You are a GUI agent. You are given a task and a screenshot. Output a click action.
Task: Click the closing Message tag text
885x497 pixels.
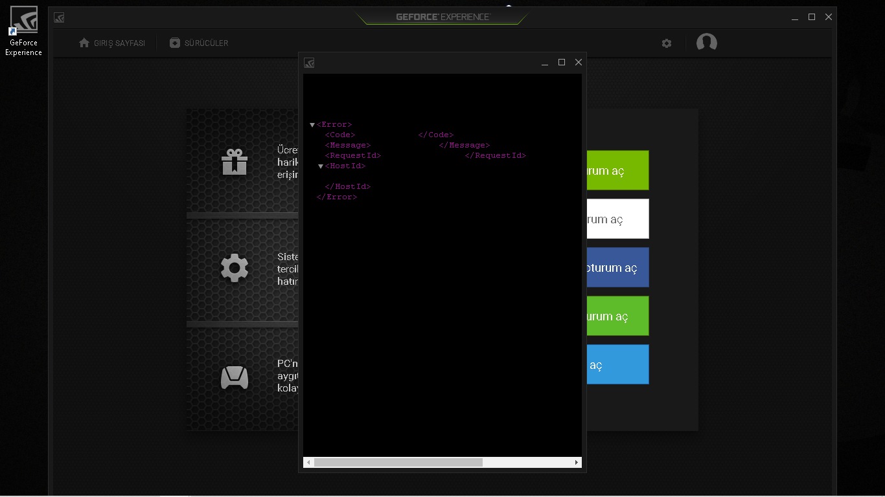tap(465, 145)
